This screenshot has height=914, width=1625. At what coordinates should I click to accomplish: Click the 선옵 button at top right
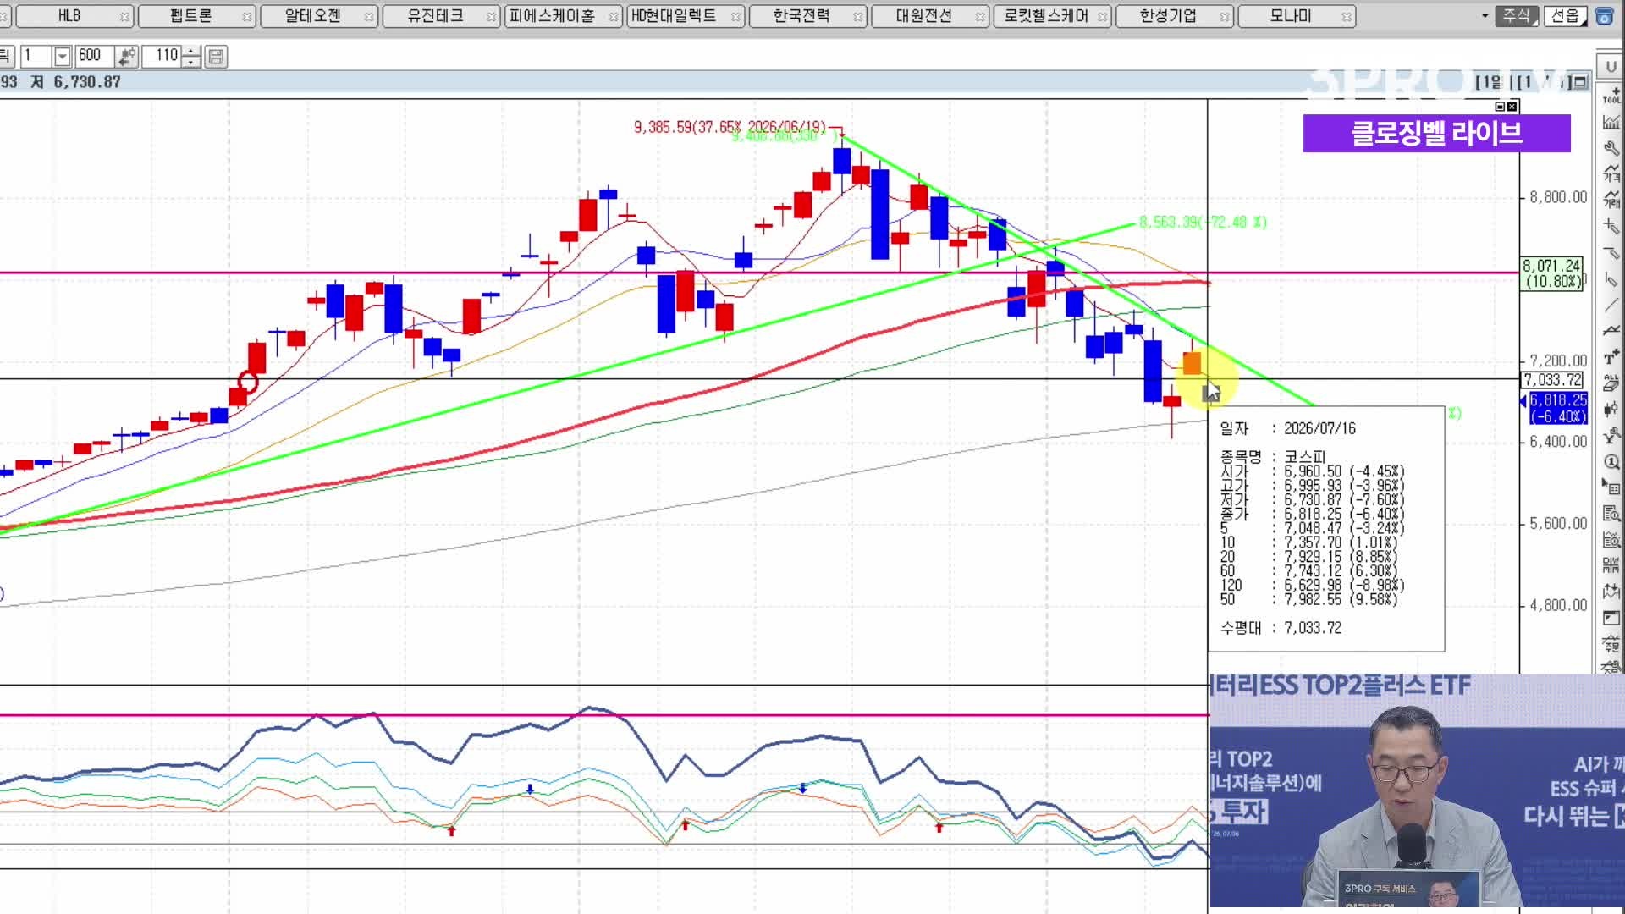1565,16
